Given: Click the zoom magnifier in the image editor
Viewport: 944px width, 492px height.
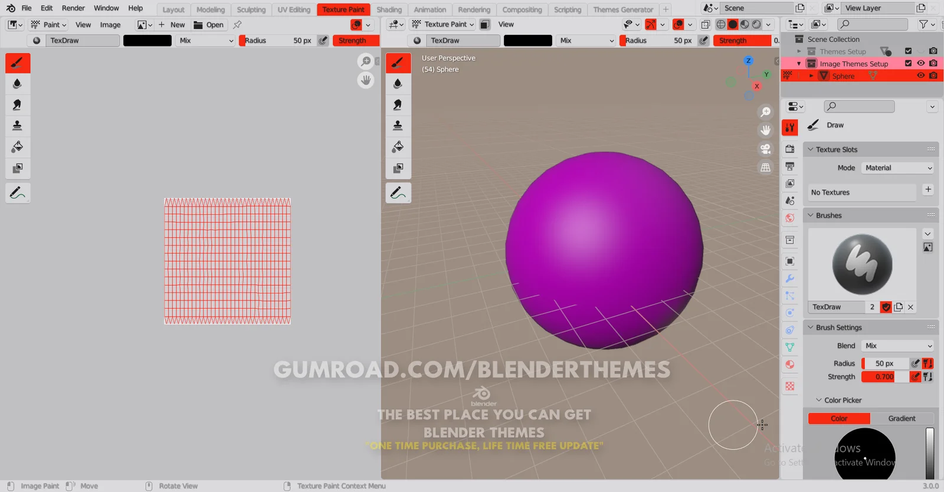Looking at the screenshot, I should pos(366,61).
